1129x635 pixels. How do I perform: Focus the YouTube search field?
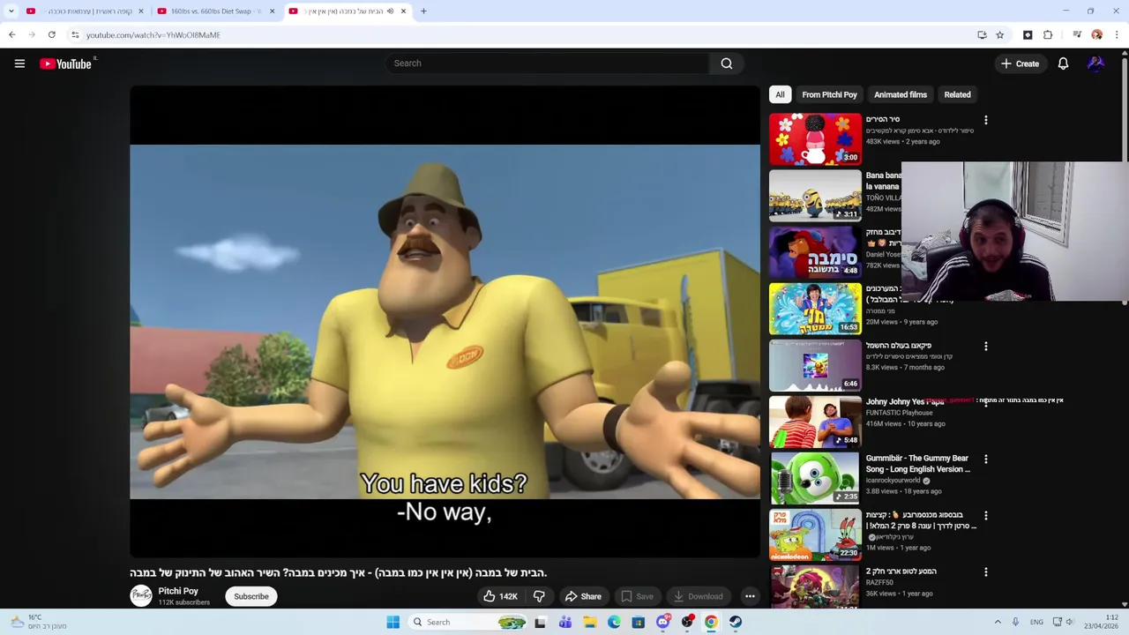coord(547,63)
